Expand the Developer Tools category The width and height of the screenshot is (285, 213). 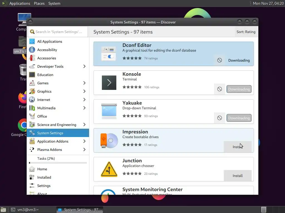[x=84, y=67]
